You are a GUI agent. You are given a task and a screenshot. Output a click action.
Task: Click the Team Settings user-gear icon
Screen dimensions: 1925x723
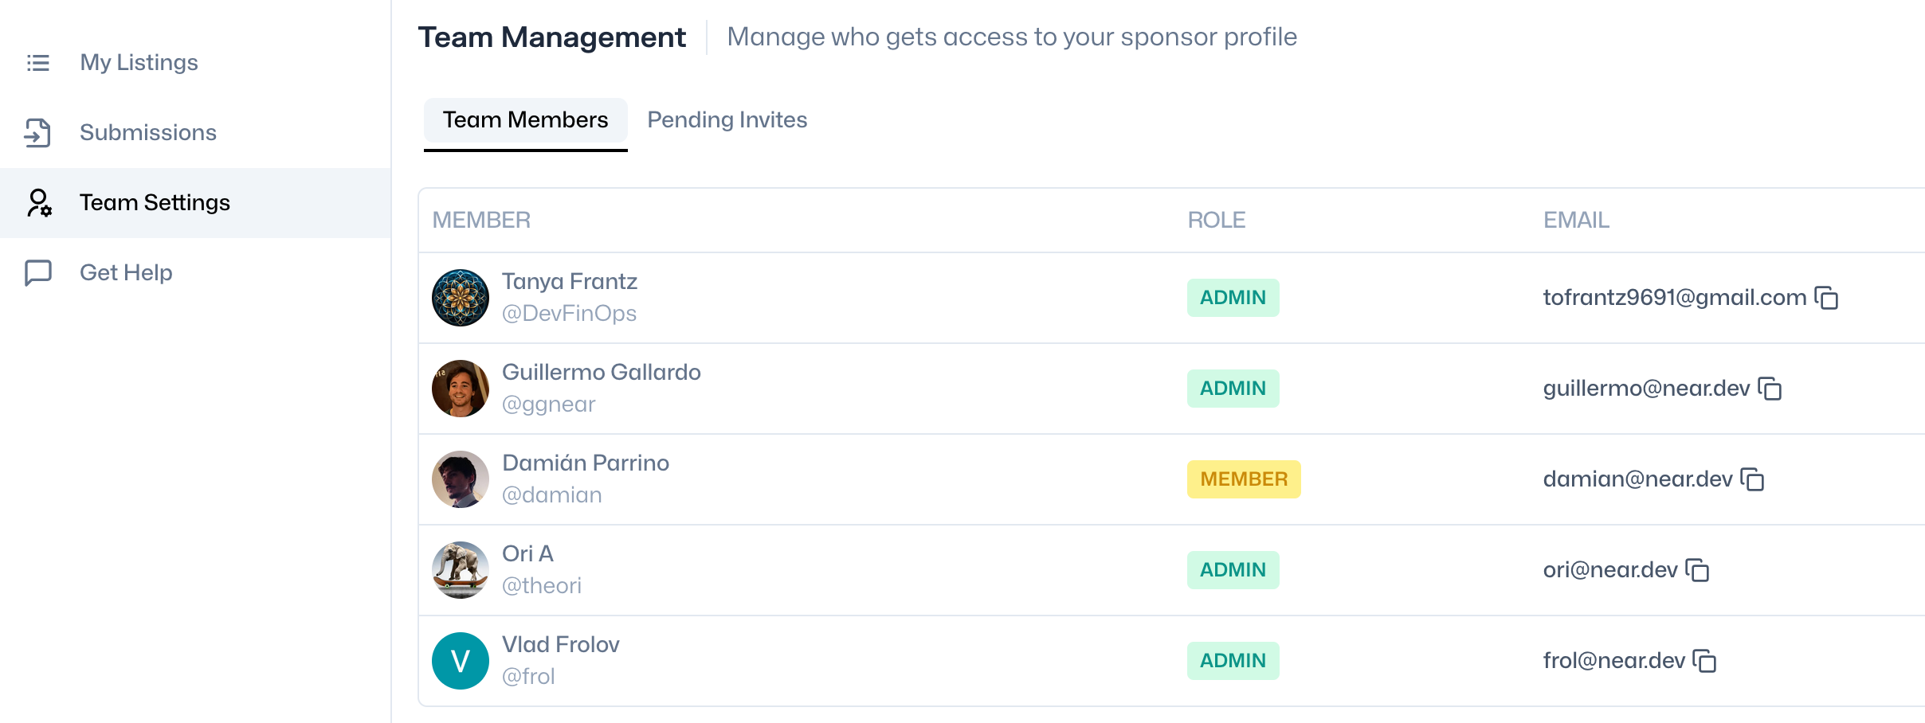39,202
